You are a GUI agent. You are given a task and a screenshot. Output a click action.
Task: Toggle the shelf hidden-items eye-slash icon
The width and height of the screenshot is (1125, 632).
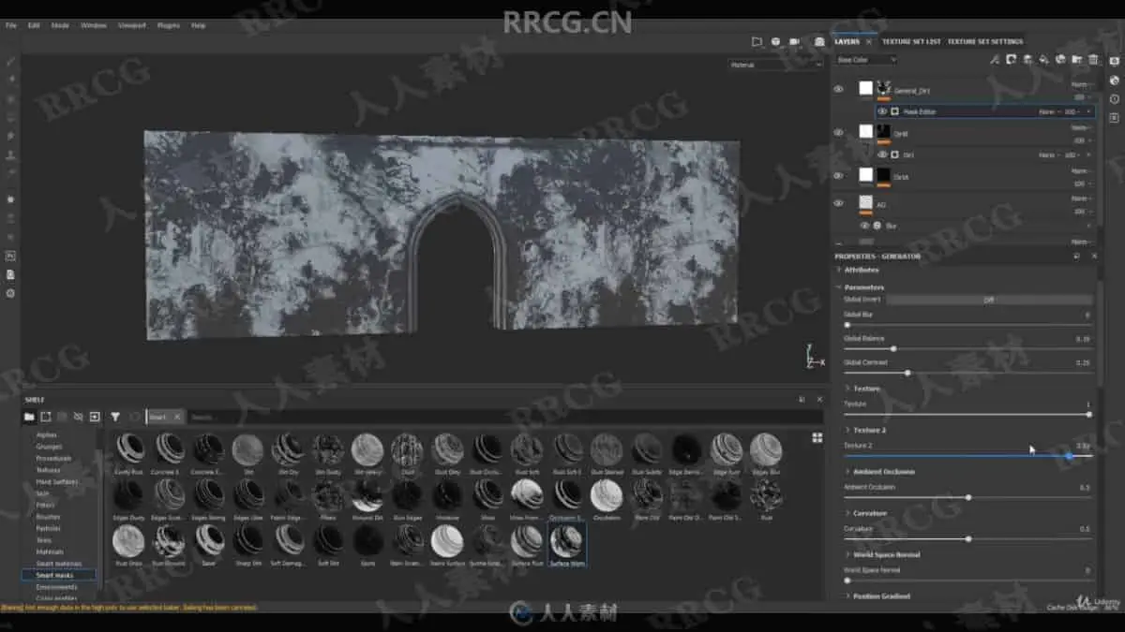(78, 417)
